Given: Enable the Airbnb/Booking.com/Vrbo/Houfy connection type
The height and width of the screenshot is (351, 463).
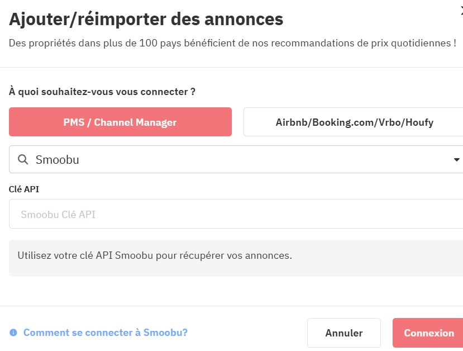Looking at the screenshot, I should tap(354, 122).
